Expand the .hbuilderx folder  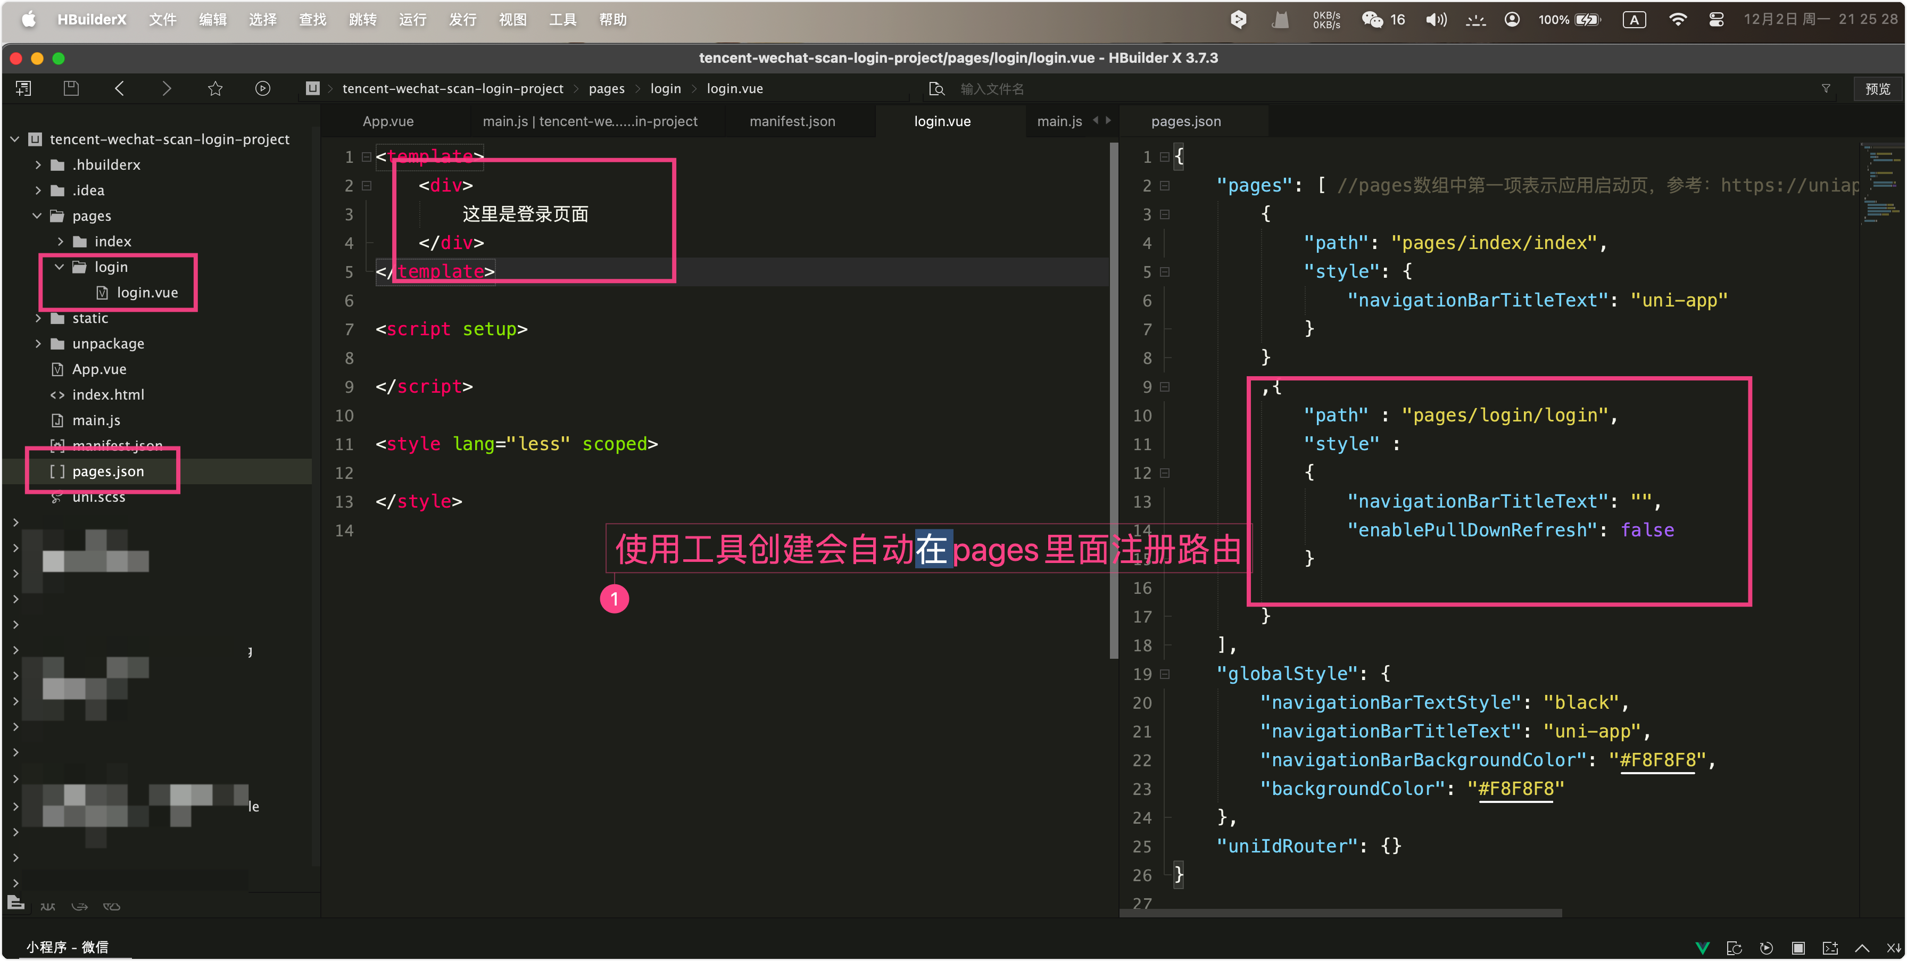tap(38, 164)
